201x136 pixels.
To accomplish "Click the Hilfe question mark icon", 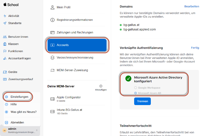I will tap(7, 104).
